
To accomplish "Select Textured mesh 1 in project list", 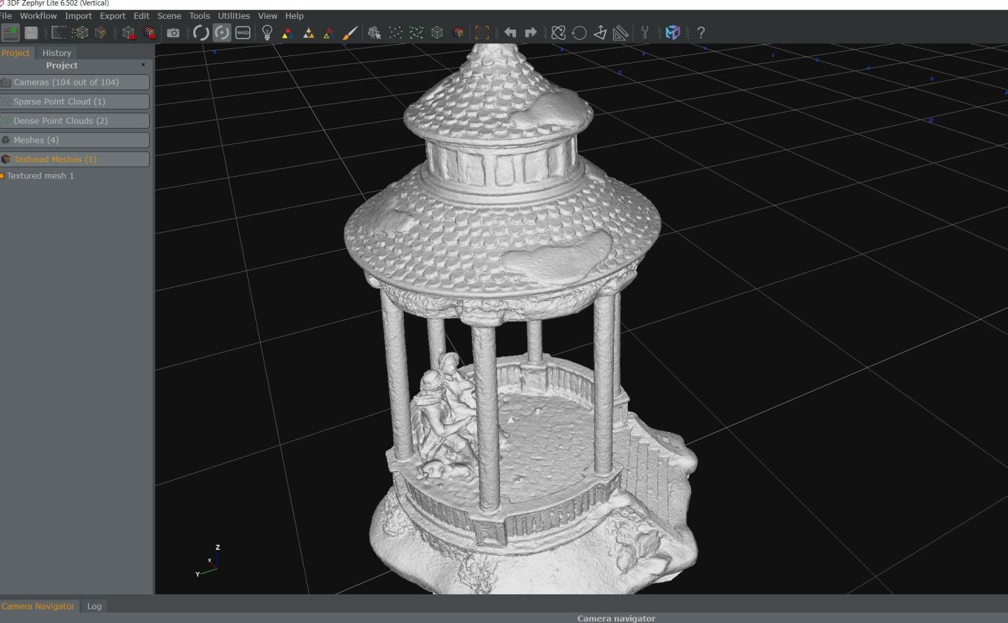I will point(41,176).
